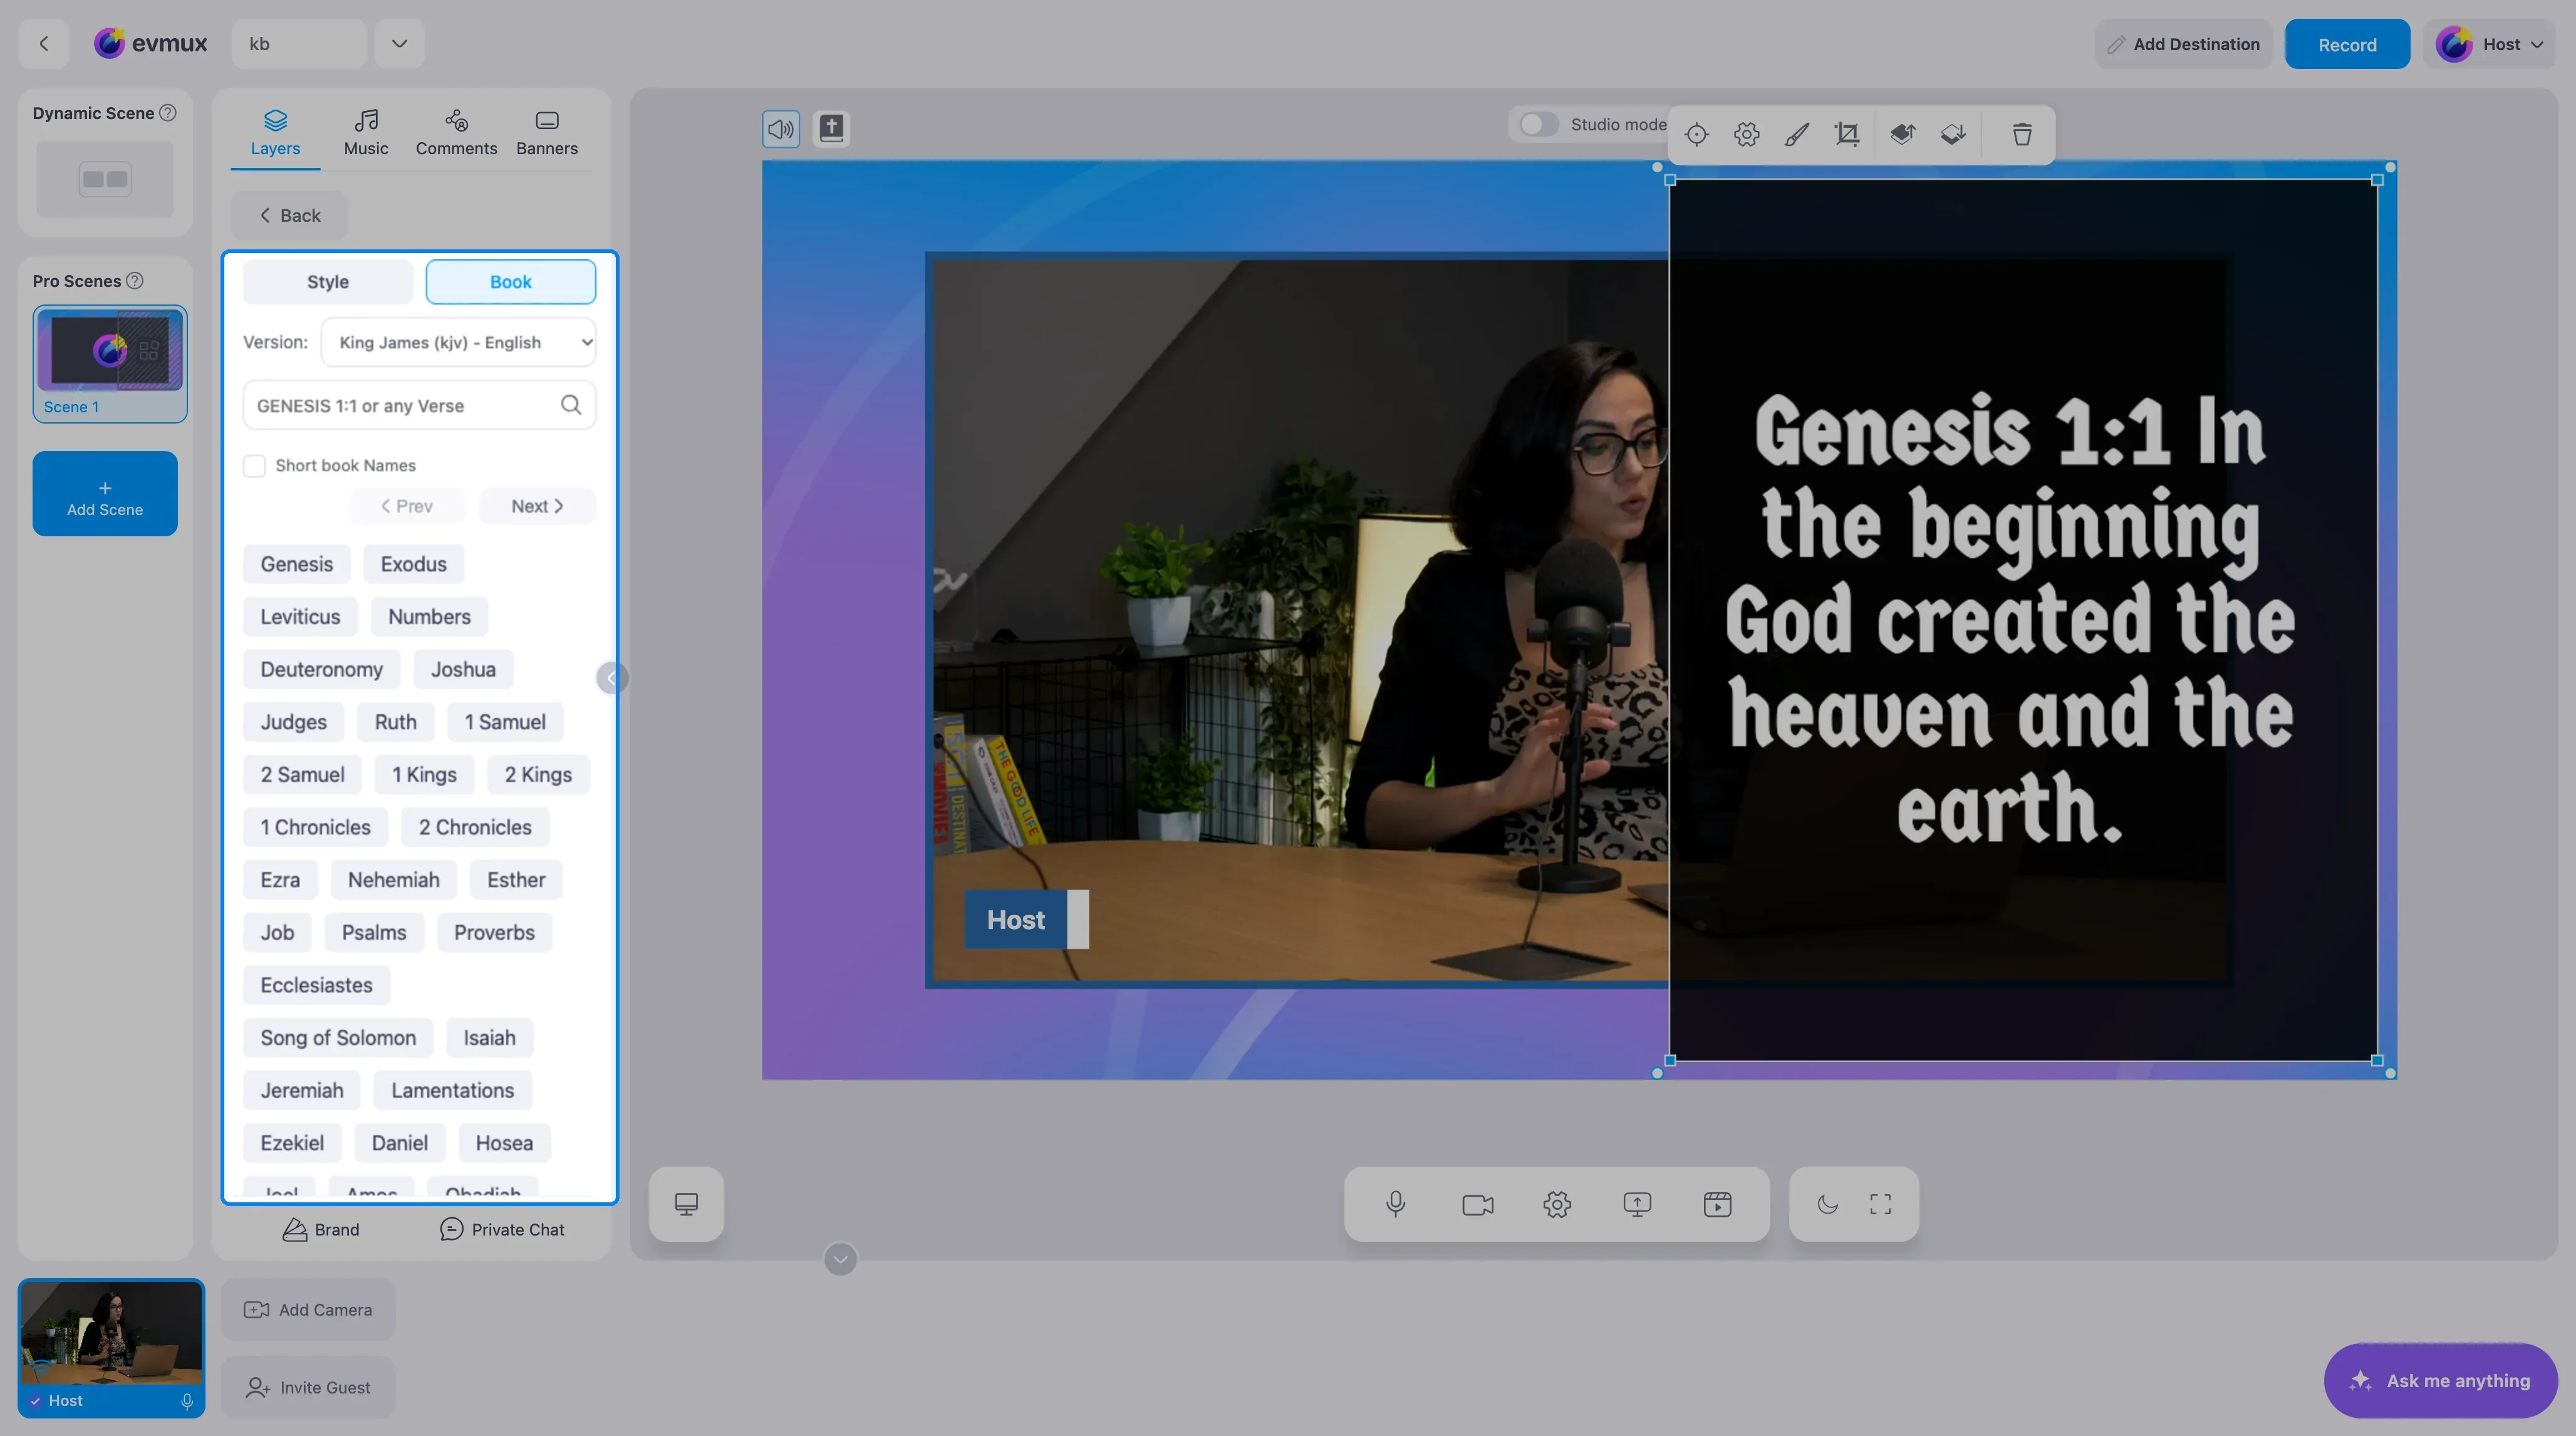Image resolution: width=2576 pixels, height=1436 pixels.
Task: Open the Banners tab
Action: point(547,133)
